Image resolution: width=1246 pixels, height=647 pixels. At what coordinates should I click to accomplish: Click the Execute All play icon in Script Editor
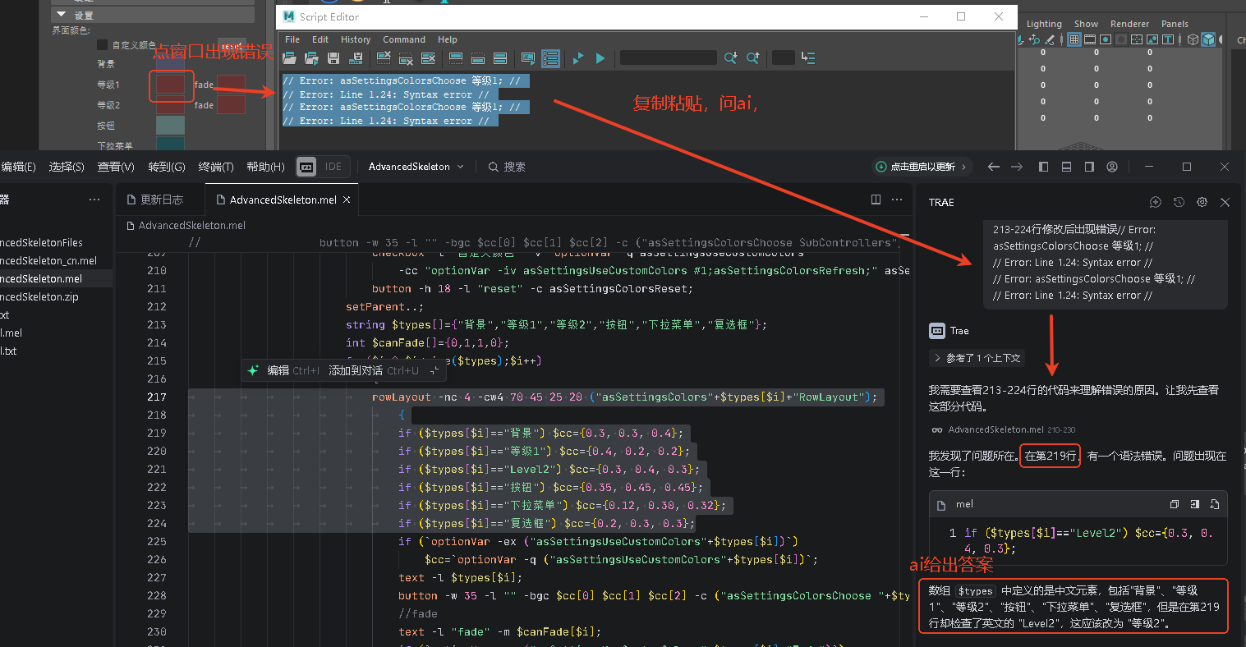578,58
